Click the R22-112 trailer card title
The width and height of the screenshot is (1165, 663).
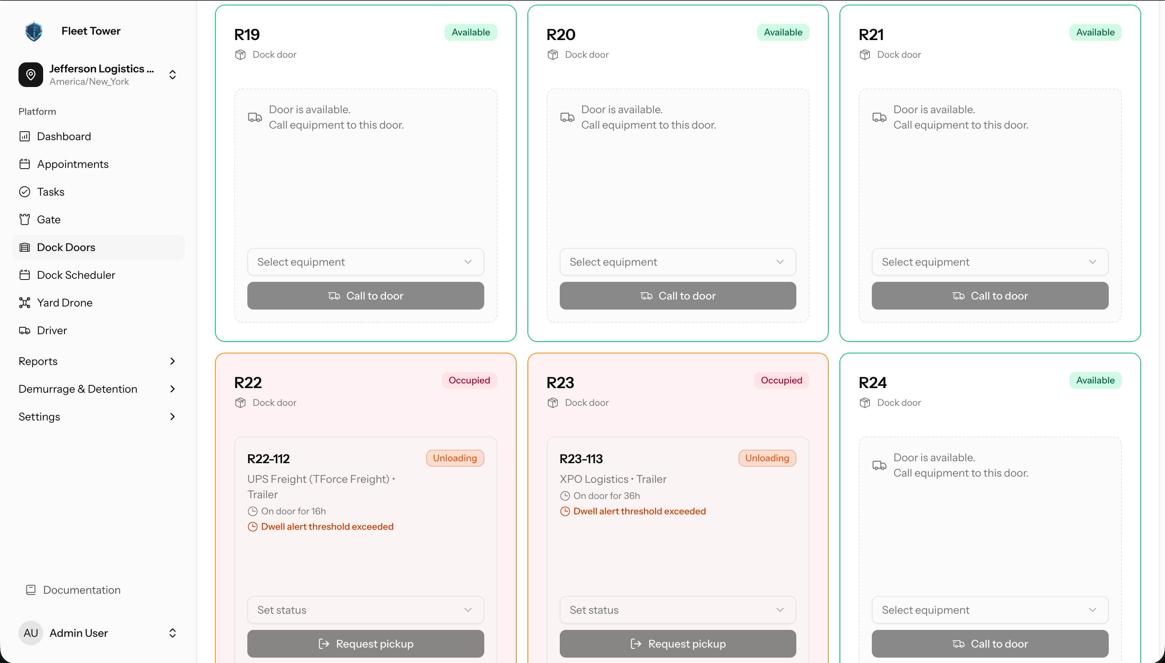pyautogui.click(x=269, y=459)
